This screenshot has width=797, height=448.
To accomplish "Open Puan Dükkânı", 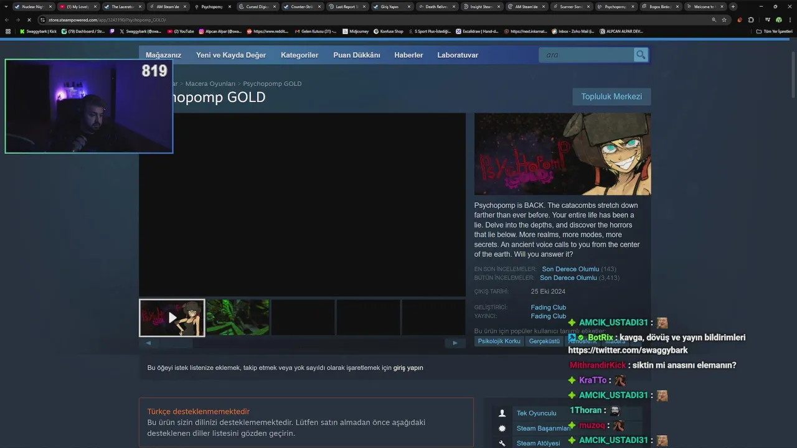I will [x=357, y=55].
